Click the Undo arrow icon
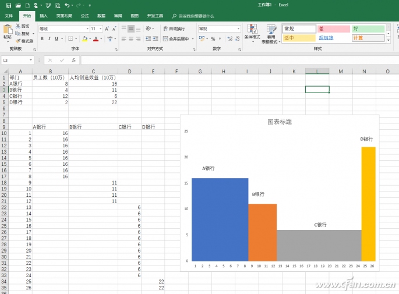 pyautogui.click(x=67, y=5)
